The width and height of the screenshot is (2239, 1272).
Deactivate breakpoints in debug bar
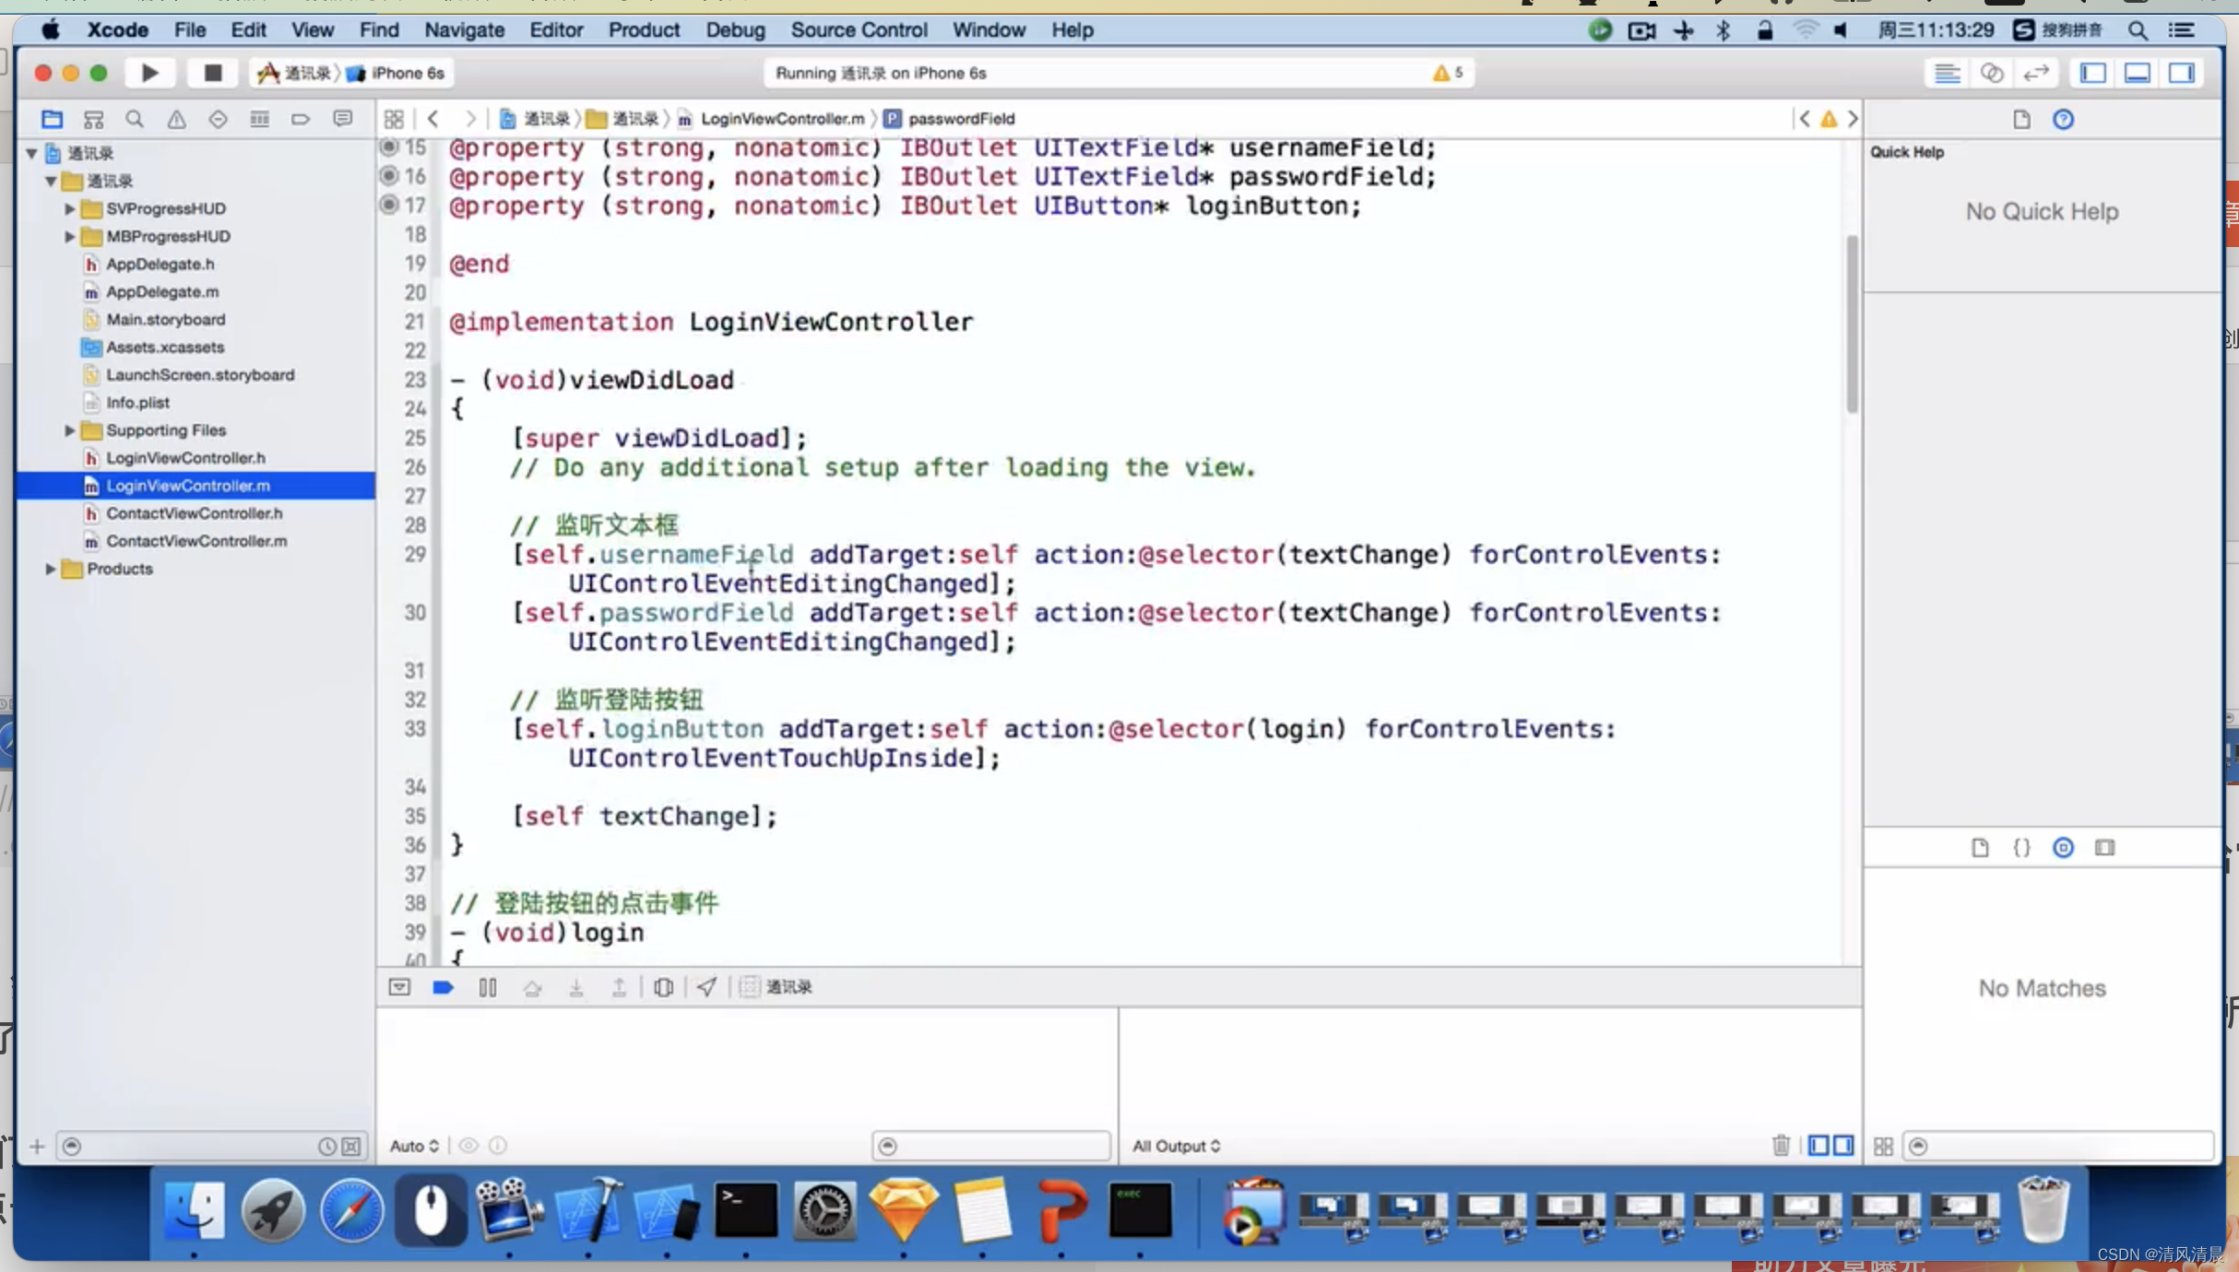coord(443,987)
